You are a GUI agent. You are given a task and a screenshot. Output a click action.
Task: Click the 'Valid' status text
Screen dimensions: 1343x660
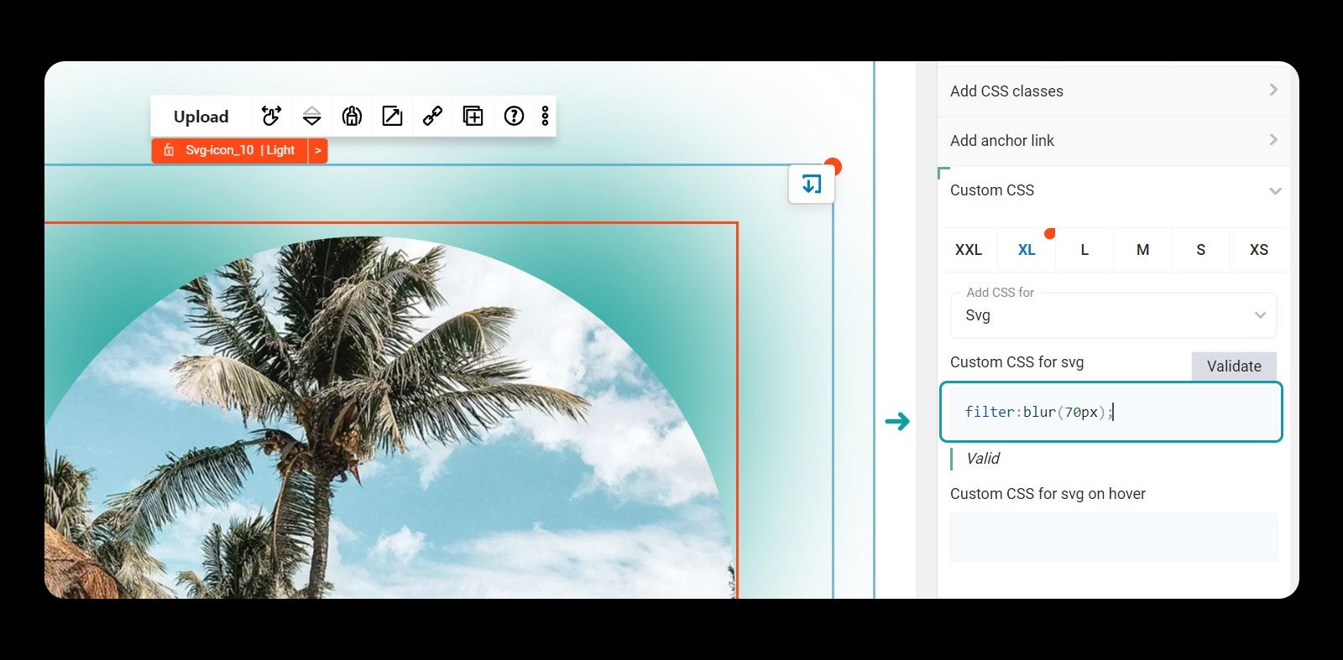[x=982, y=459]
